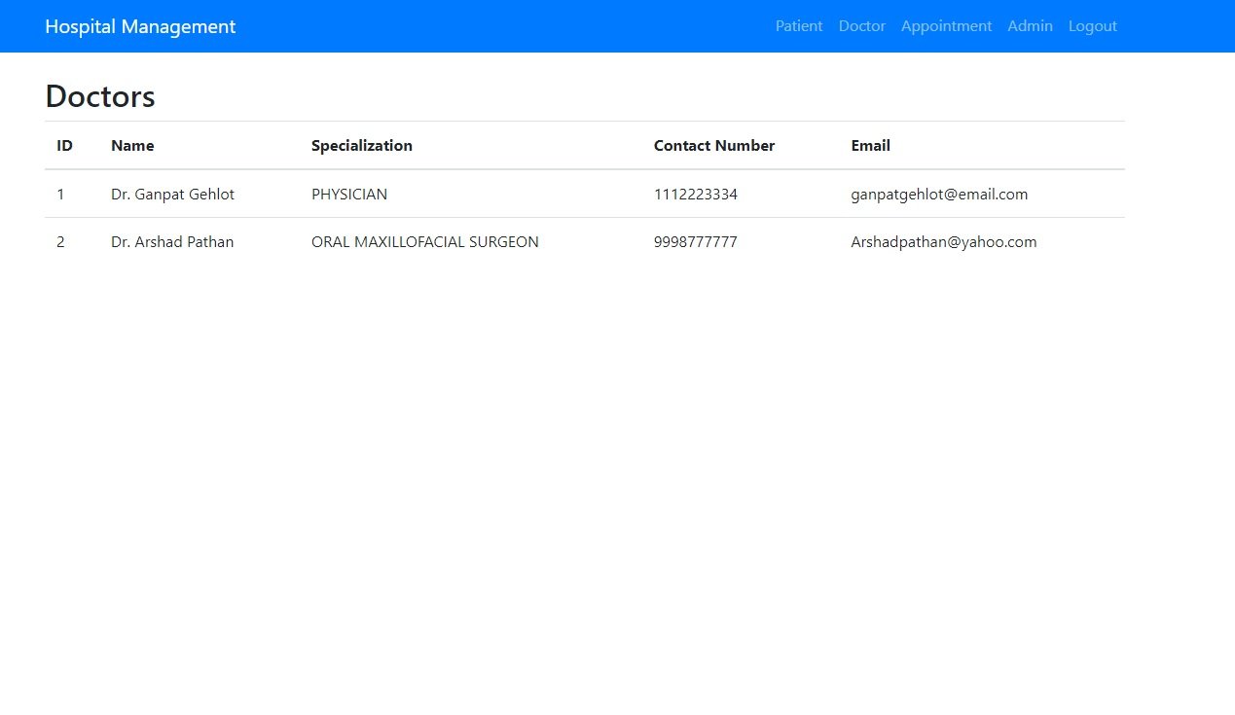Click the ORAL MAXILLOFACIAL SURGEON cell
Image resolution: width=1235 pixels, height=715 pixels.
click(x=424, y=242)
